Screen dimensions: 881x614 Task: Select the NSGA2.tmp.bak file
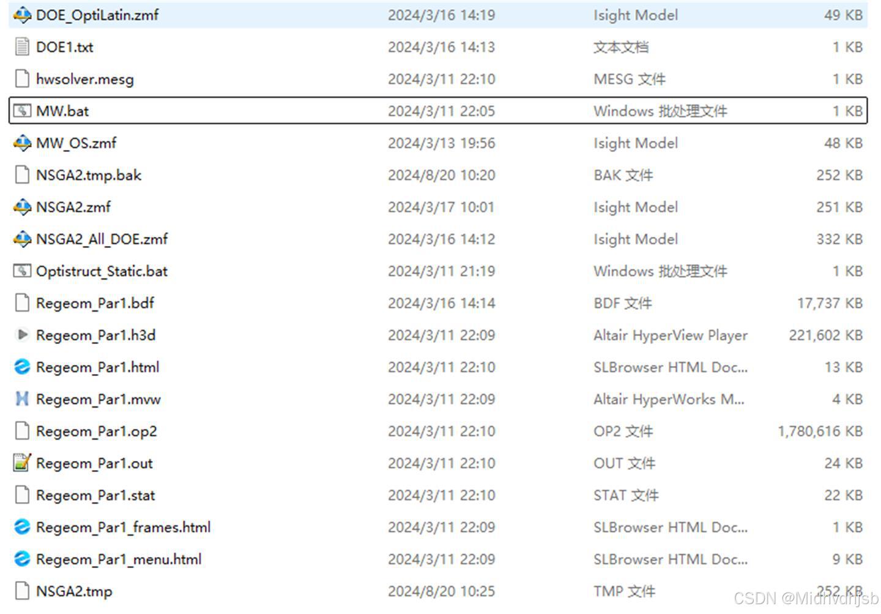pyautogui.click(x=88, y=175)
